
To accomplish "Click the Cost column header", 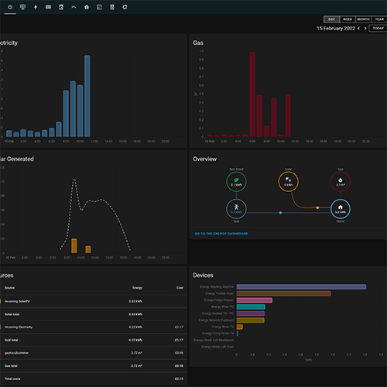I will tap(180, 288).
